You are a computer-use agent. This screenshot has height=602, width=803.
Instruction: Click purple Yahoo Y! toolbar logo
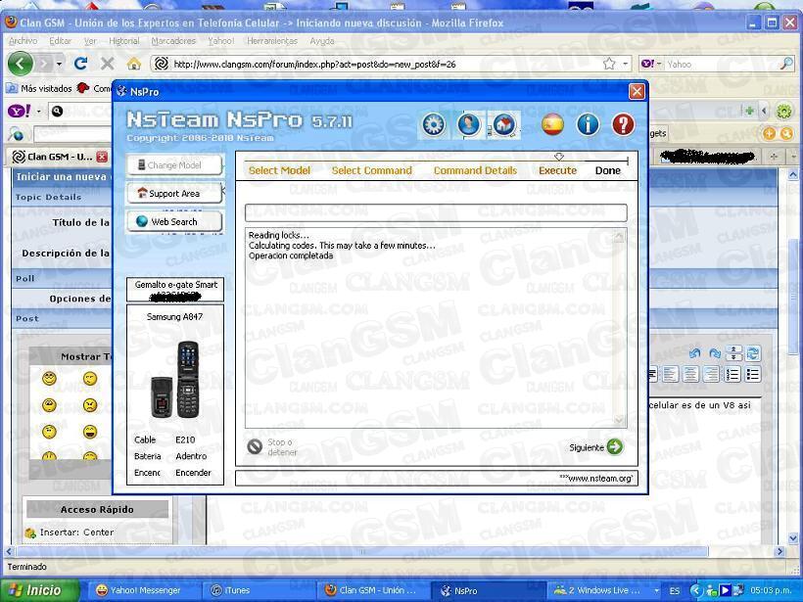[x=20, y=111]
